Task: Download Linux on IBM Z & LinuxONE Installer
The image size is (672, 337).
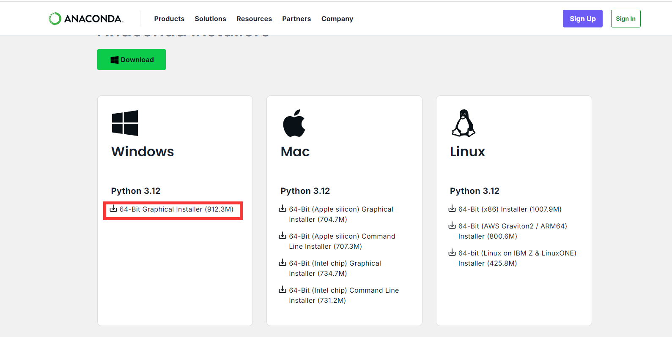Action: pyautogui.click(x=517, y=258)
